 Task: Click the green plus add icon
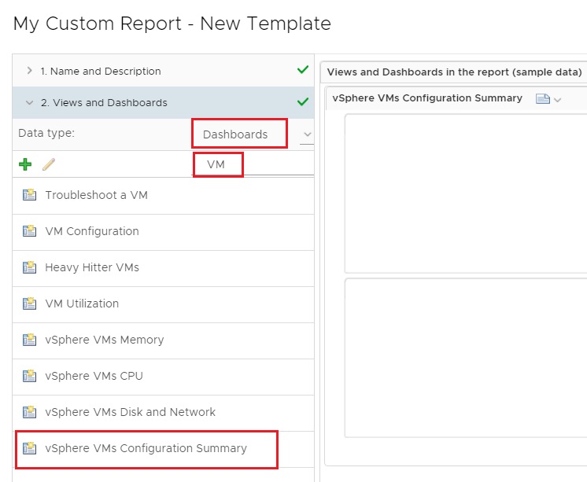pyautogui.click(x=25, y=164)
